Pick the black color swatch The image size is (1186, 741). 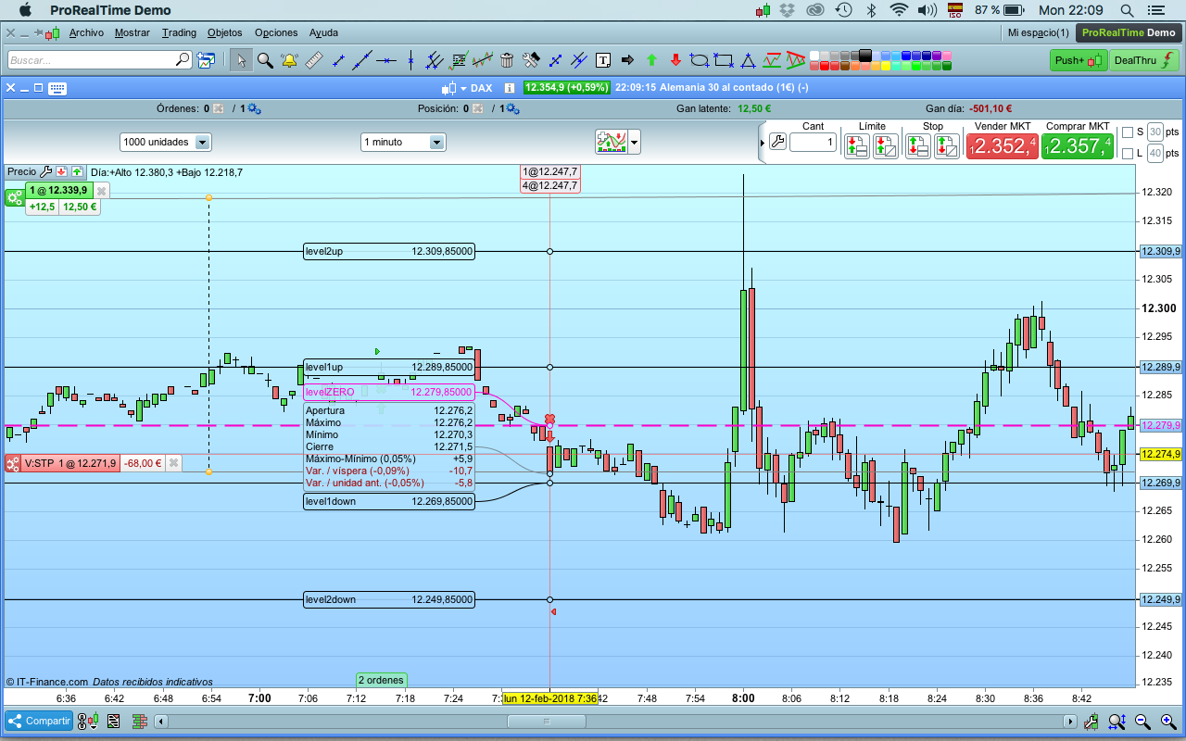(865, 55)
